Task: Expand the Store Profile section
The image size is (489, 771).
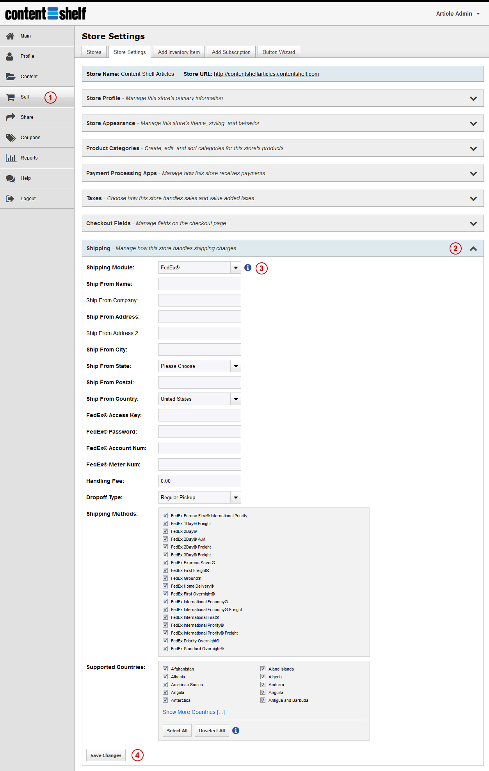Action: pos(283,98)
